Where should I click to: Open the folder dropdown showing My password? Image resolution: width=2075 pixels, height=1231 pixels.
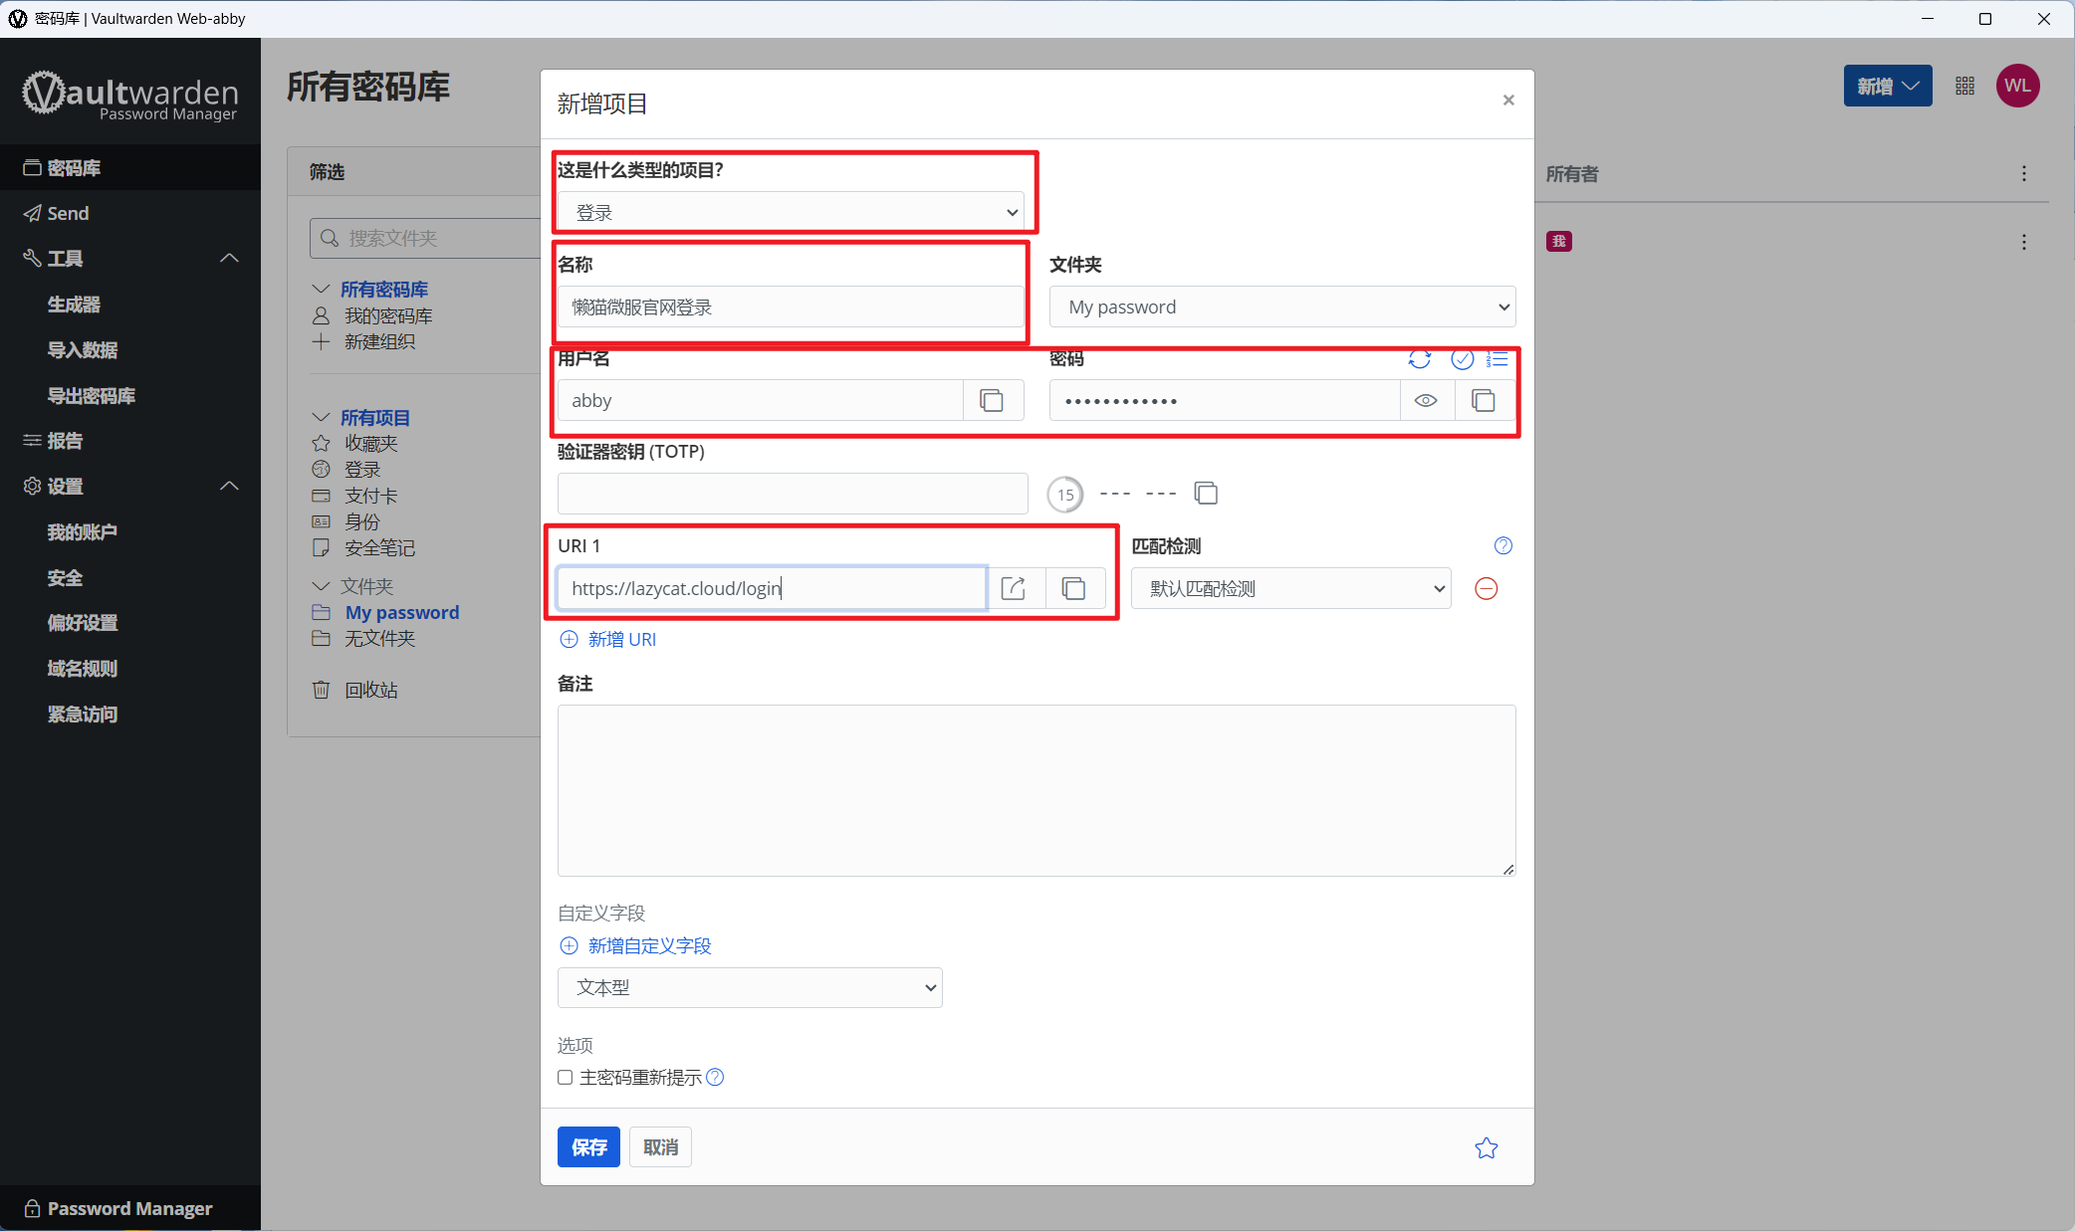coord(1282,307)
